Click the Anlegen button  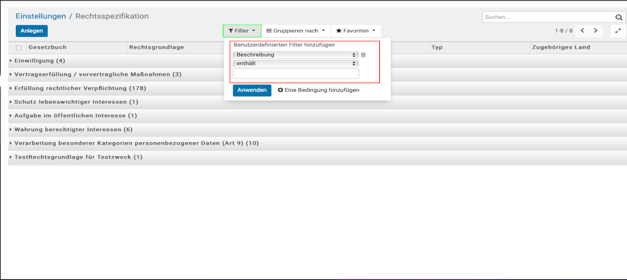pyautogui.click(x=32, y=31)
